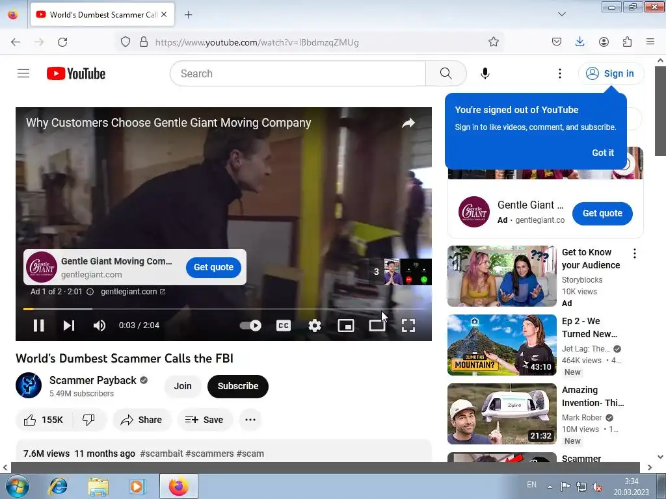Save video to playlist
Image resolution: width=666 pixels, height=499 pixels.
click(x=204, y=420)
